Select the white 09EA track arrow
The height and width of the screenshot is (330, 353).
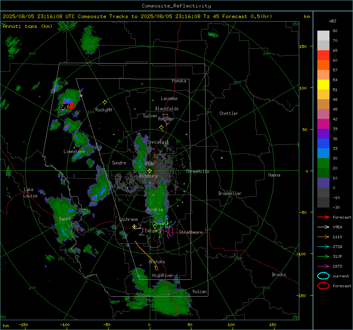pos(323,227)
